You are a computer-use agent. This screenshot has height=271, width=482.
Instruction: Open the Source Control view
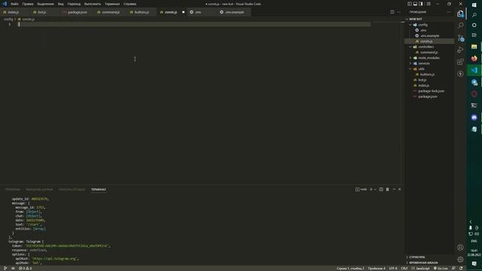[460, 38]
